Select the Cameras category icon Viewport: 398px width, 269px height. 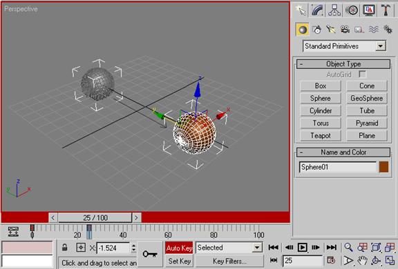(345, 30)
